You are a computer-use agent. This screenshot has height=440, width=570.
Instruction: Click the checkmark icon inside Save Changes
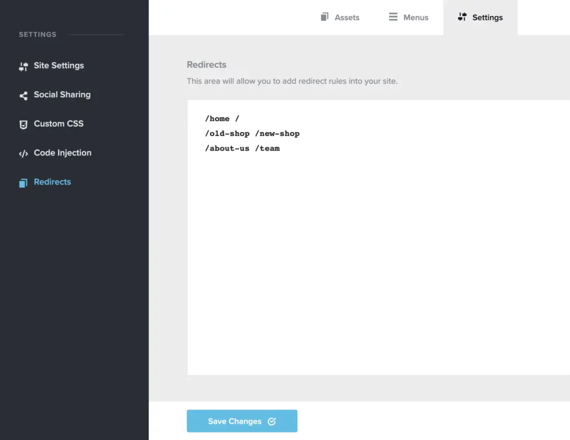click(x=272, y=421)
